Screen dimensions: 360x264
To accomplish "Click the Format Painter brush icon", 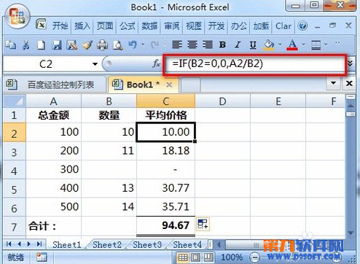I will point(87,45).
